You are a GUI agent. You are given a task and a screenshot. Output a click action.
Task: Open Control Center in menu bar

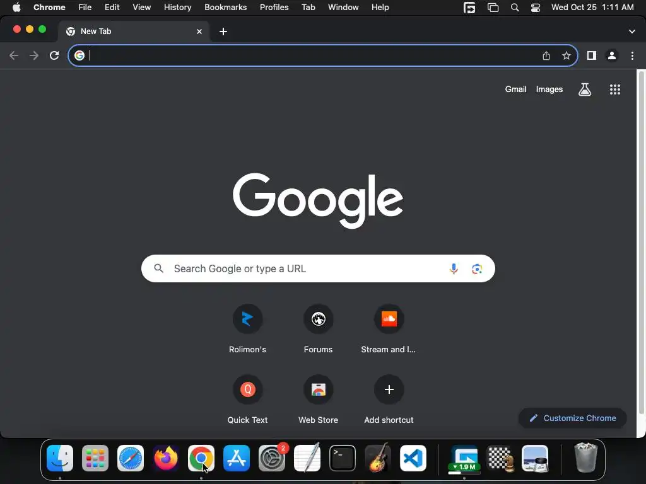click(535, 8)
